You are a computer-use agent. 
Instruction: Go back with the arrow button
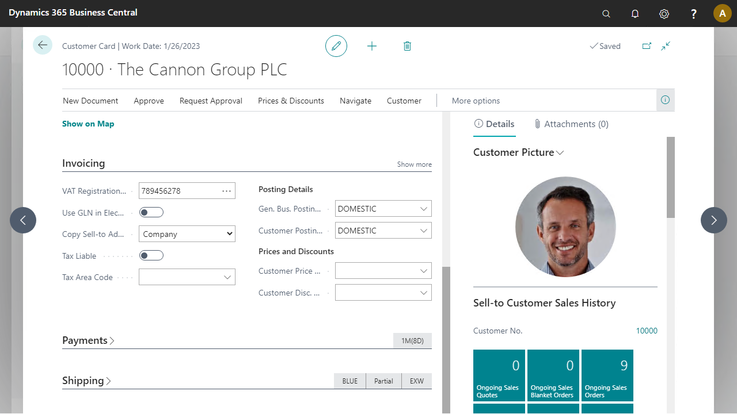43,45
